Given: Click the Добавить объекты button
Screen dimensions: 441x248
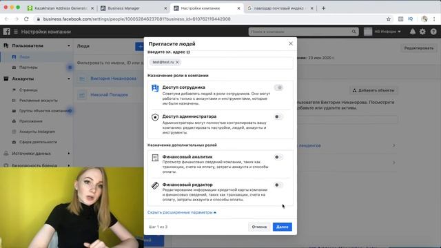Looking at the screenshot, I should click(x=373, y=90).
